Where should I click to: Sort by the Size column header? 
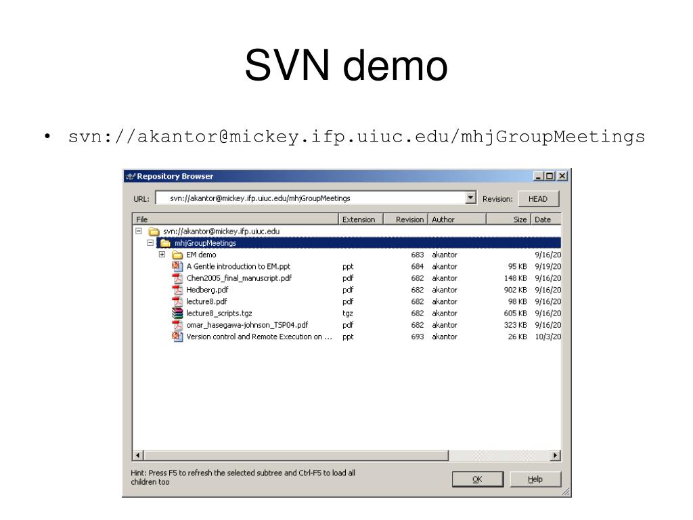(508, 219)
